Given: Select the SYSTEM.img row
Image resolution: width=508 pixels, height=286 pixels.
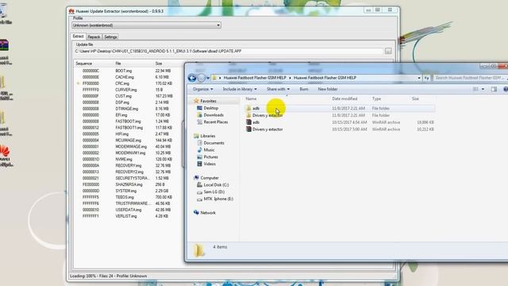Looking at the screenshot, I should (127, 191).
